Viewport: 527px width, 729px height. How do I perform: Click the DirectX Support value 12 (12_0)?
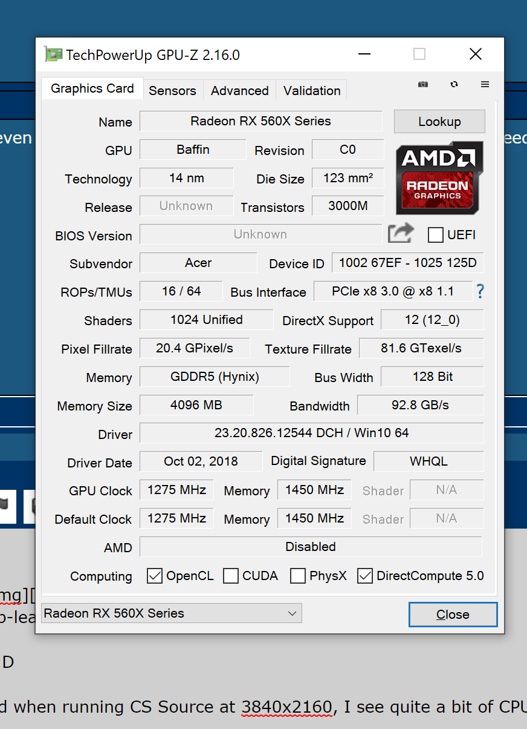tap(433, 319)
